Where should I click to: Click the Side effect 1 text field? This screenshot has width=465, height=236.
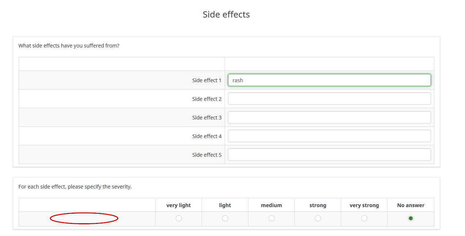pyautogui.click(x=329, y=80)
